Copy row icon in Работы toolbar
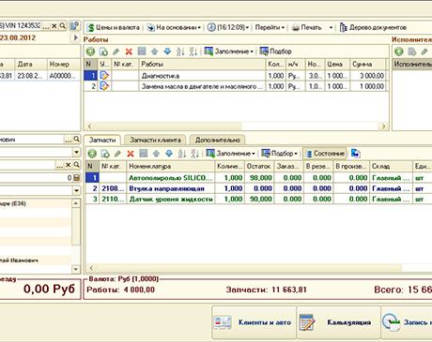Viewport: 432px width, 342px height. click(103, 52)
